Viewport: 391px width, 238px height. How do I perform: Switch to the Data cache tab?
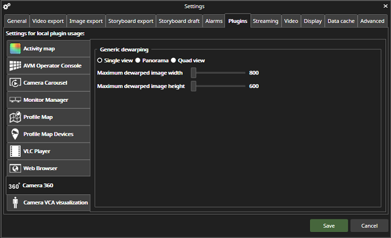tap(341, 21)
